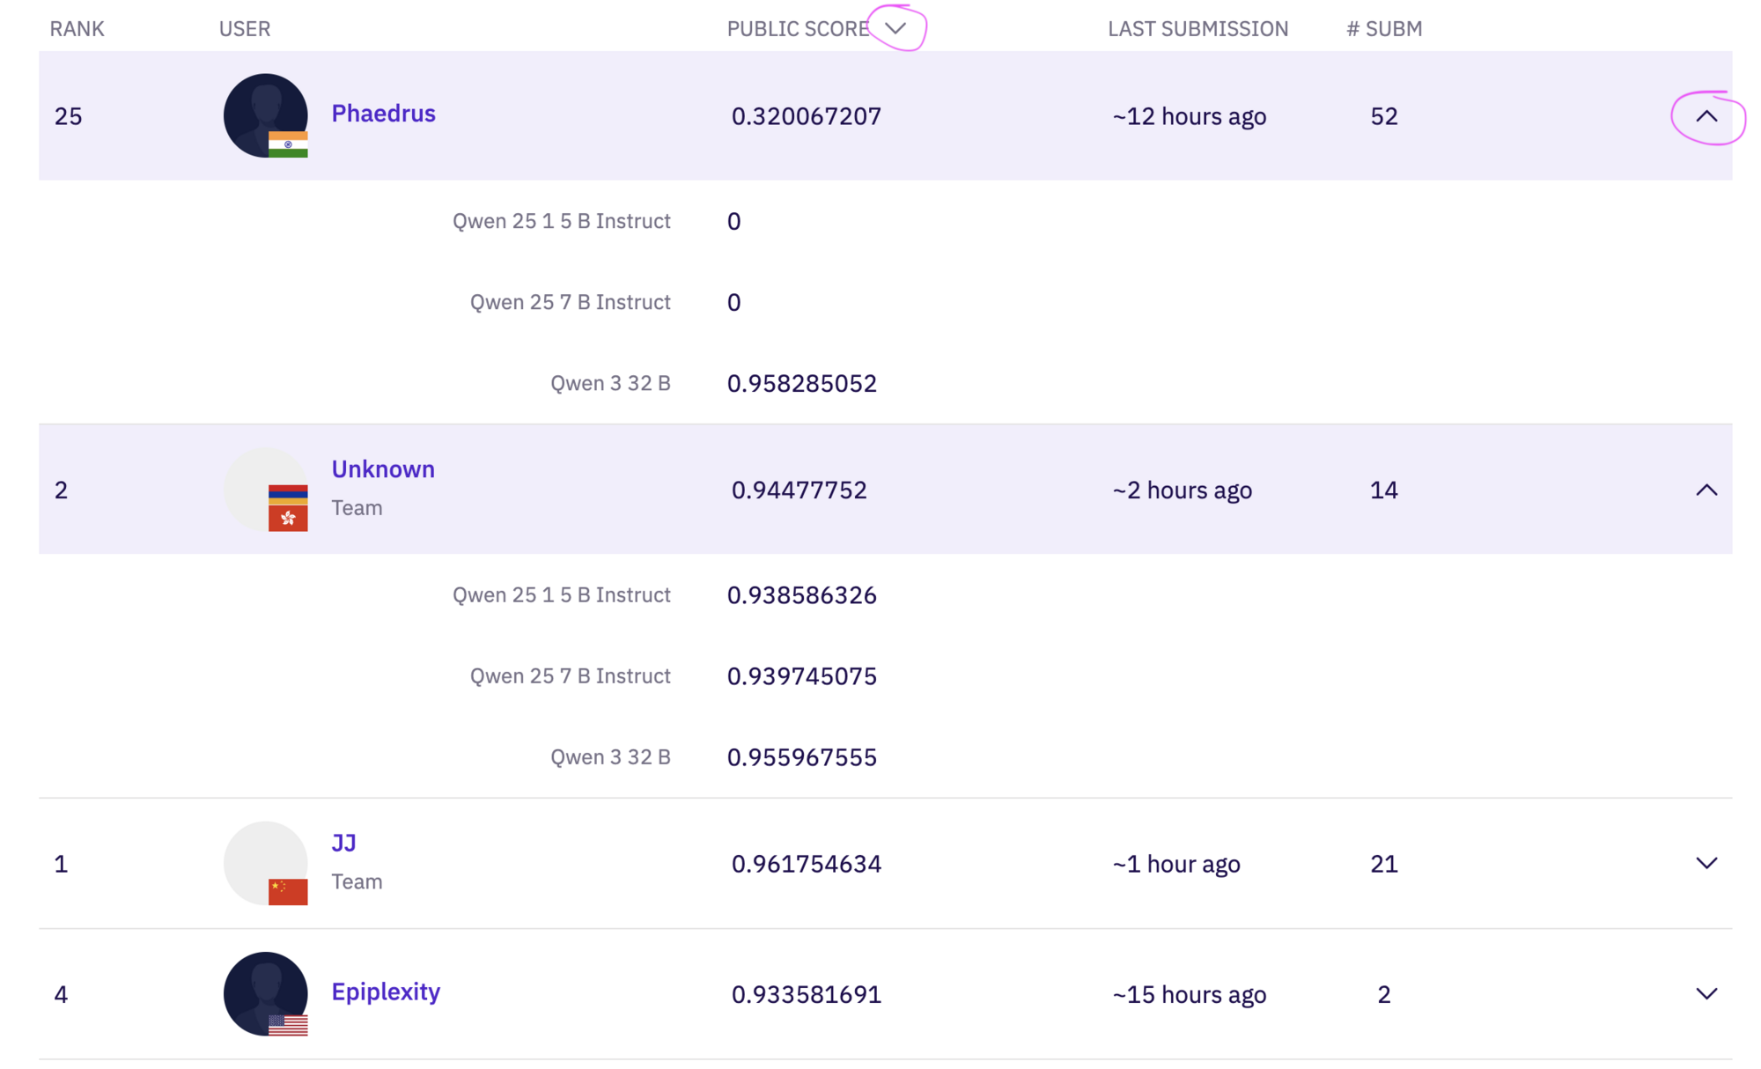Collapse Unknown team row details
1761x1069 pixels.
click(x=1706, y=490)
